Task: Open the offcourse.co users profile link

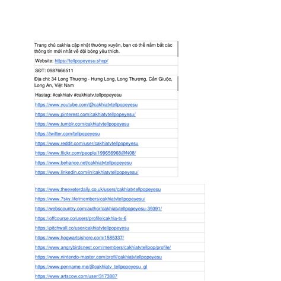Action: 81,218
